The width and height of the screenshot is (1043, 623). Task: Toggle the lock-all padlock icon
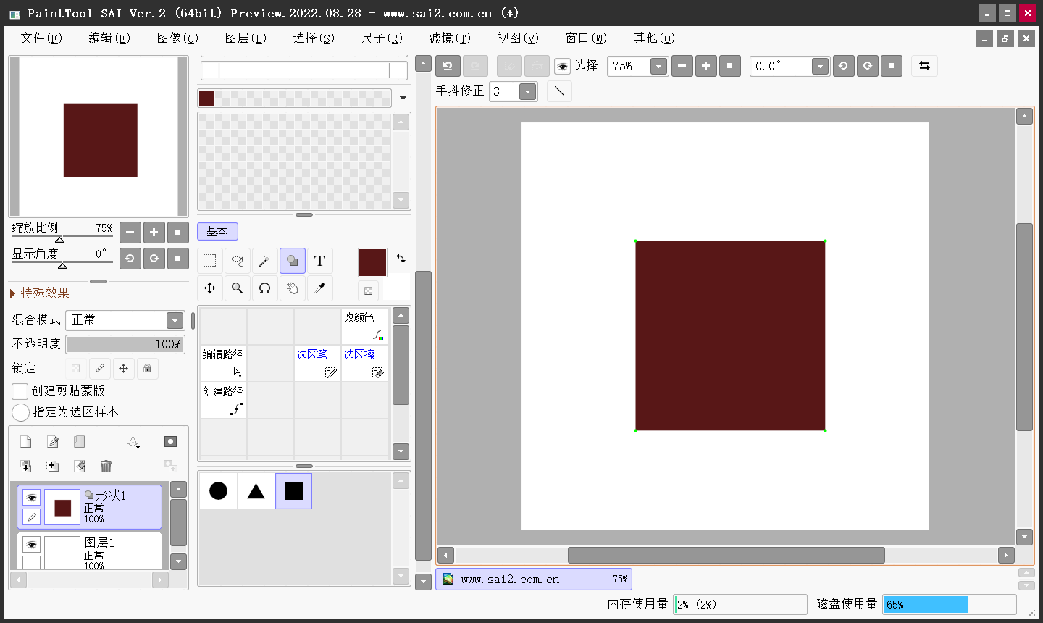148,369
